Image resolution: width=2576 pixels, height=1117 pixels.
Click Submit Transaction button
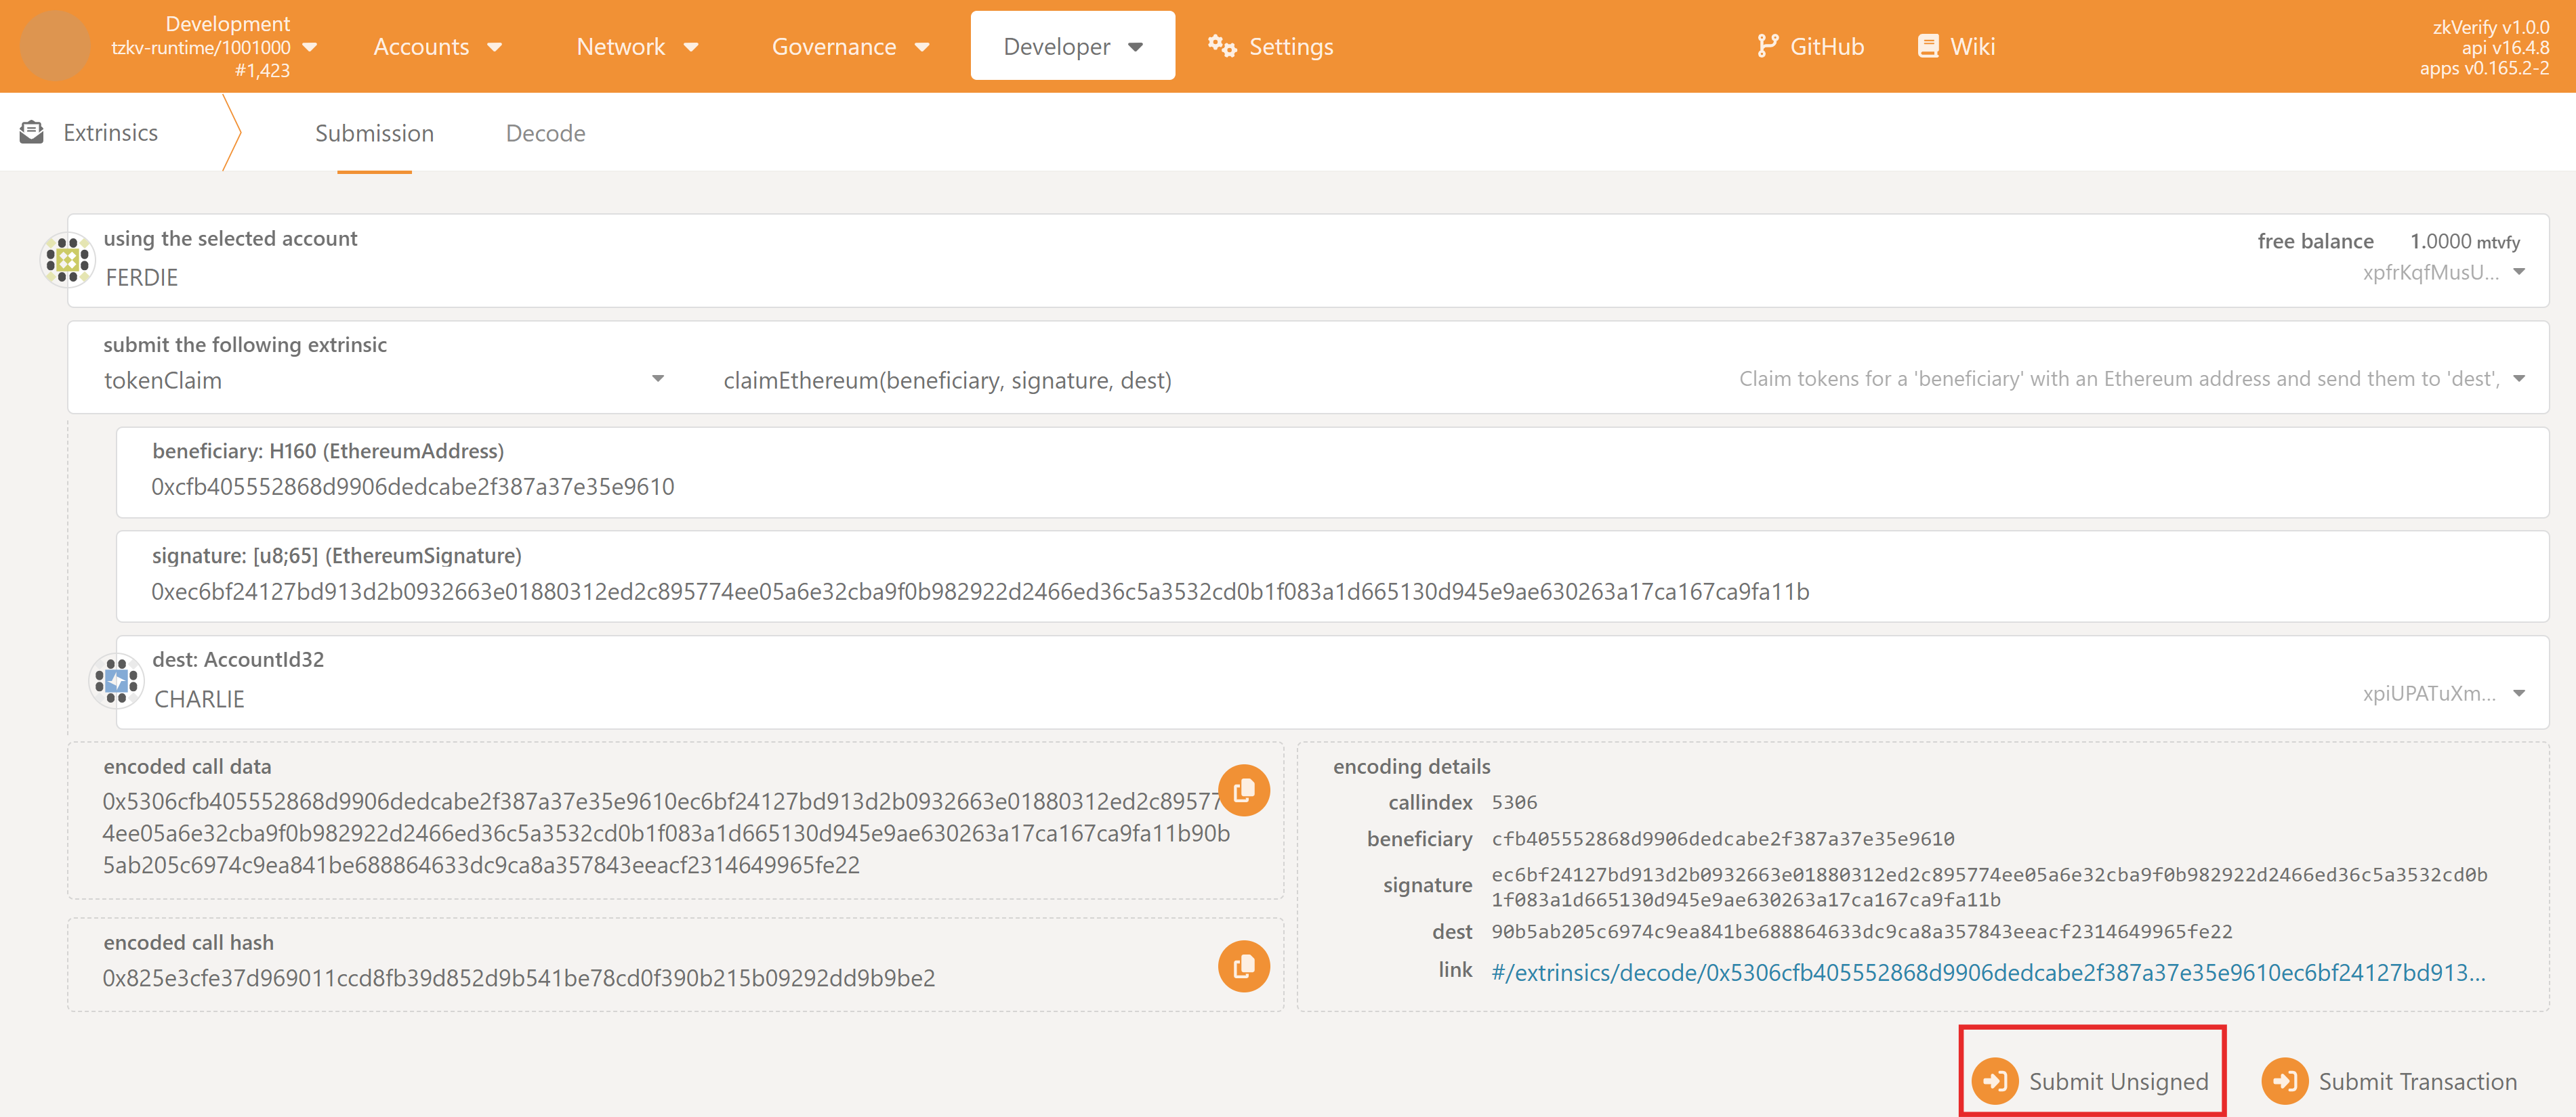[2390, 1080]
